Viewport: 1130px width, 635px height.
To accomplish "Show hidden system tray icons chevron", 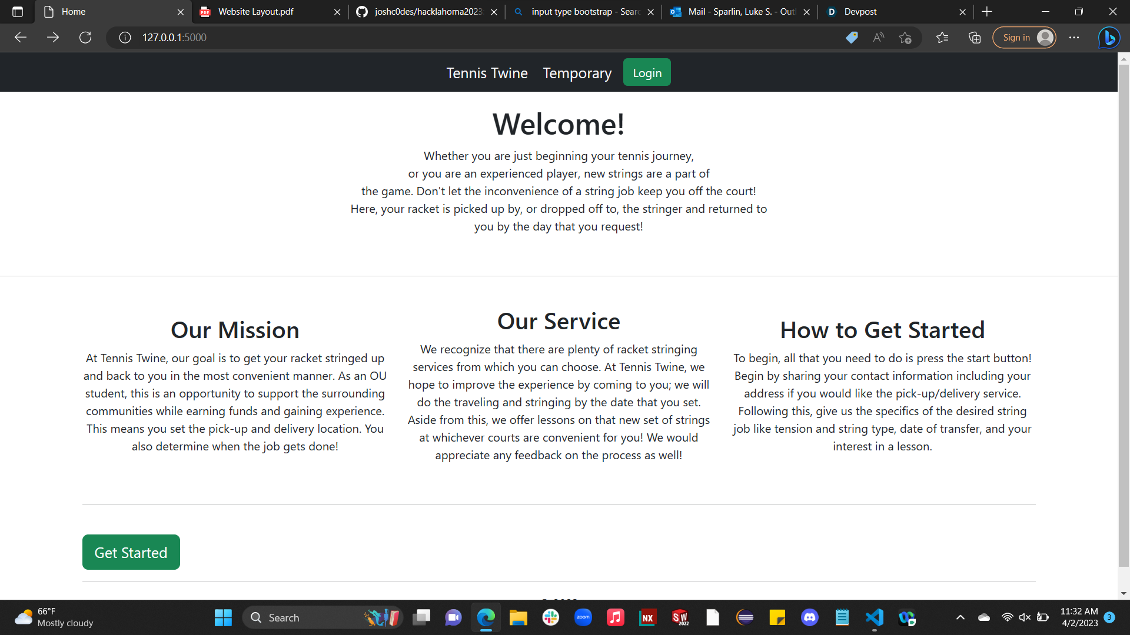I will [960, 617].
